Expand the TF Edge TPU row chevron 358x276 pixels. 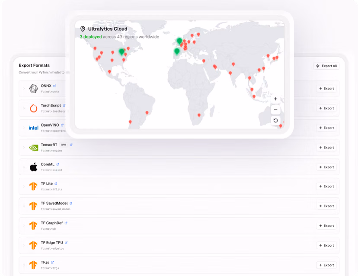pos(24,245)
